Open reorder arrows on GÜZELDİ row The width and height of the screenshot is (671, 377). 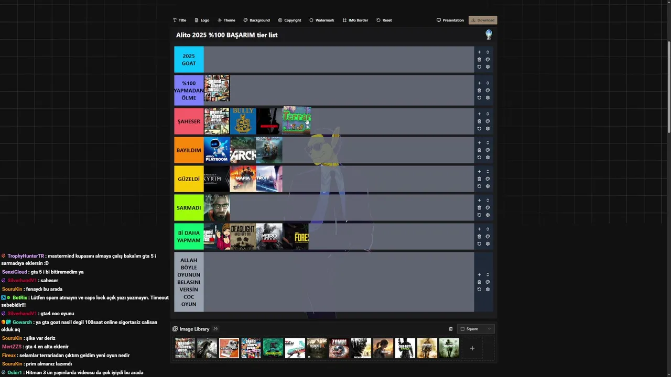click(x=488, y=172)
